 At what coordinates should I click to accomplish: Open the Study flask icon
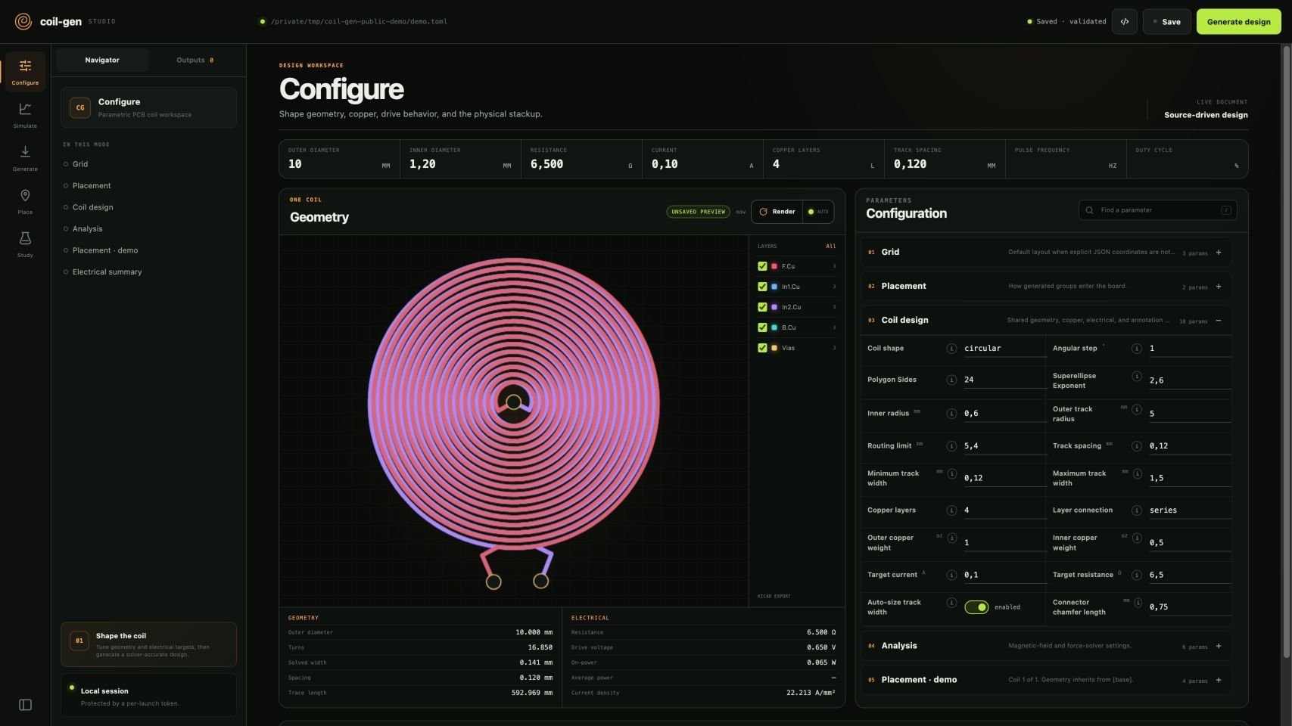pos(25,244)
